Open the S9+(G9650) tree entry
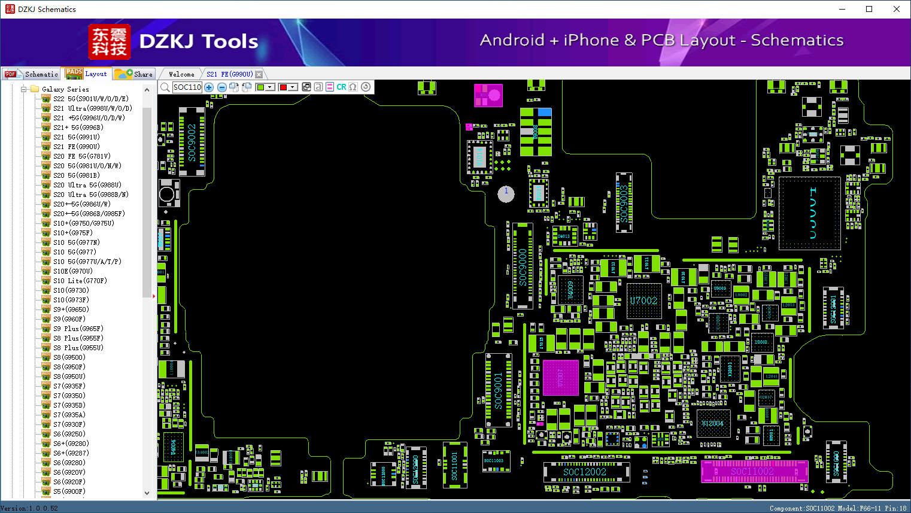The height and width of the screenshot is (513, 911). pyautogui.click(x=71, y=309)
